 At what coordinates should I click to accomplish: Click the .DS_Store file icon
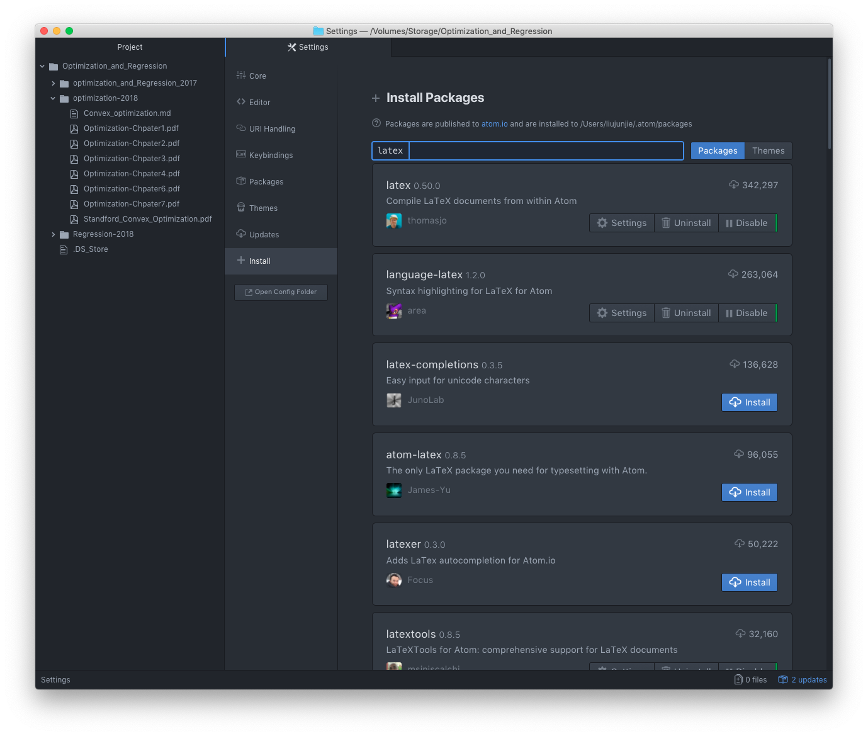click(64, 249)
